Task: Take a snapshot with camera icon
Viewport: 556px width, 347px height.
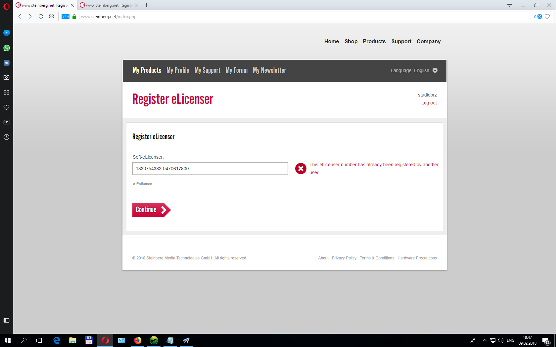Action: pos(6,77)
